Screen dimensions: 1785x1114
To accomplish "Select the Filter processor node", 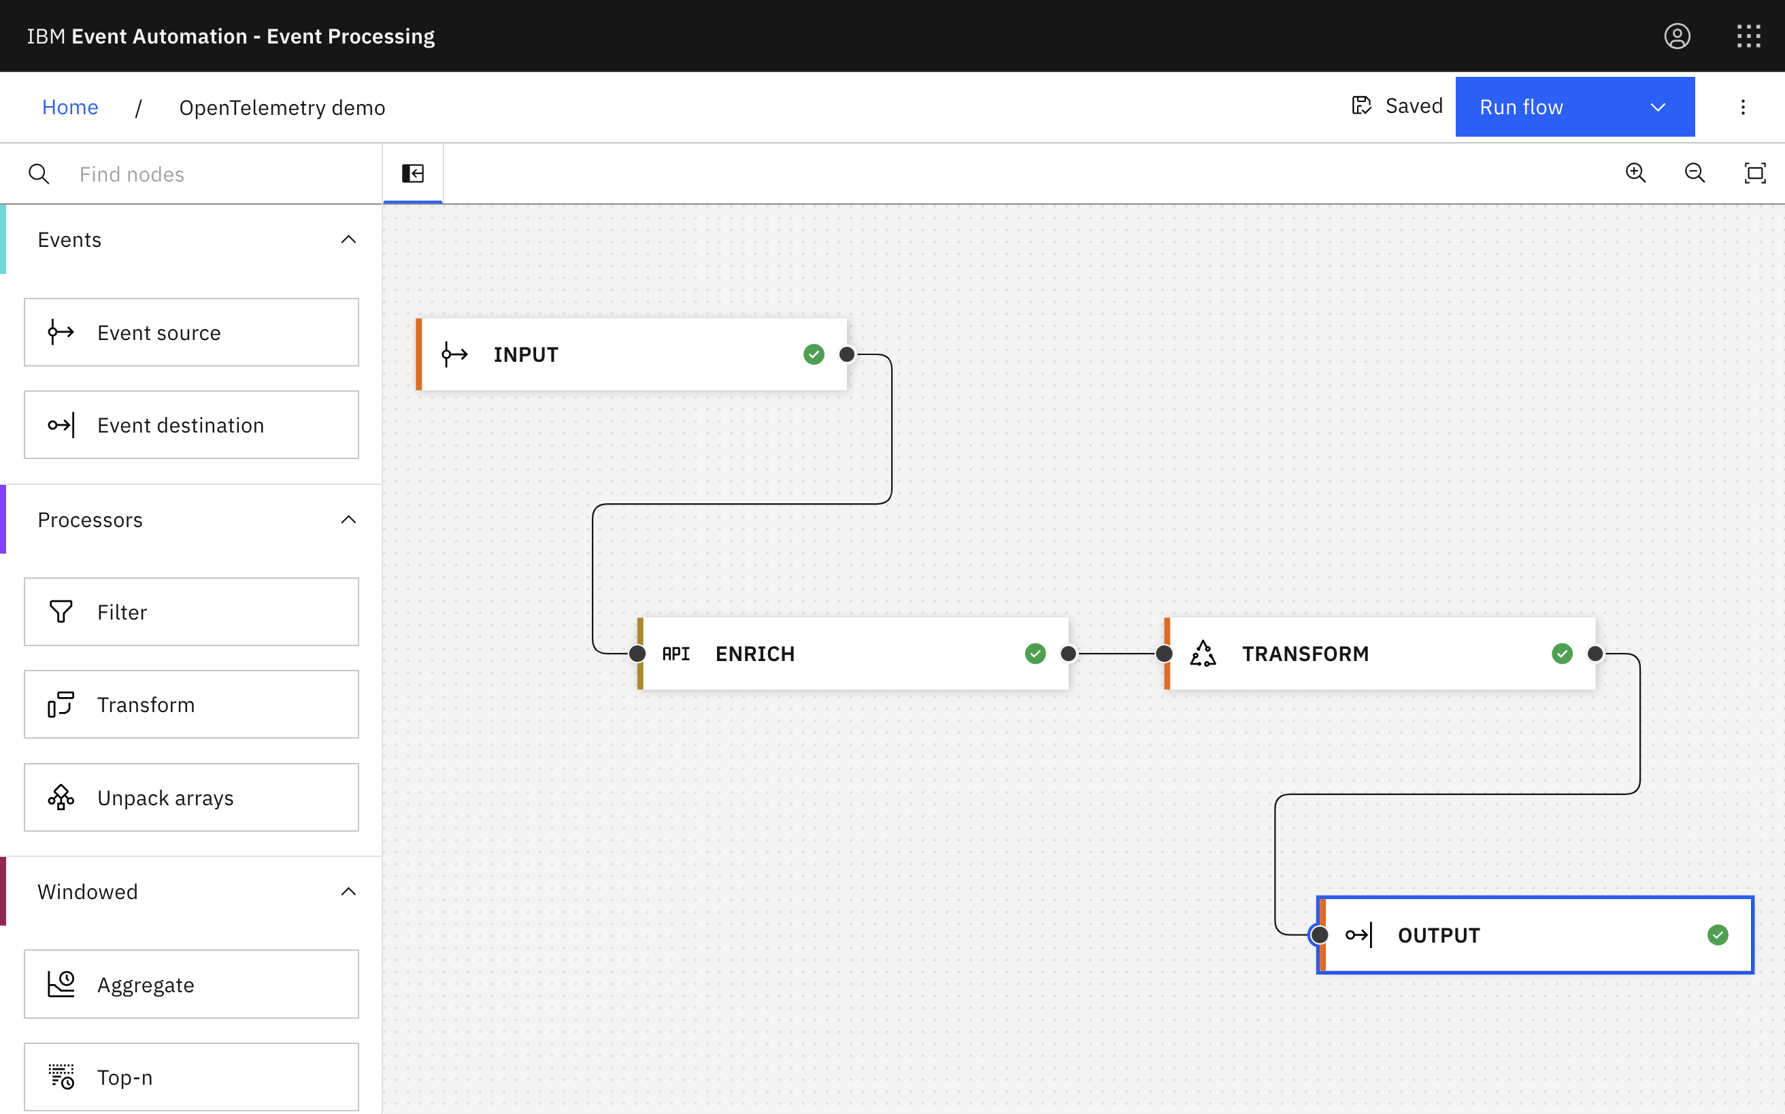I will click(192, 611).
